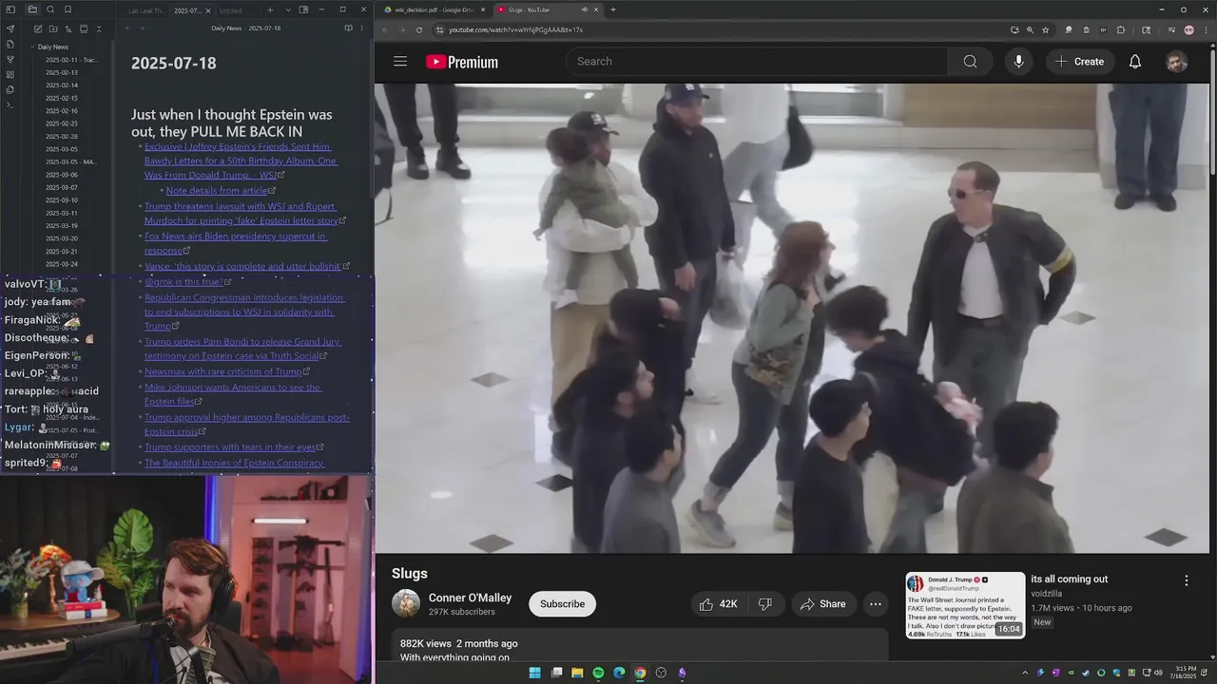Screen dimensions: 1217x684
Task: Like the Slugs video
Action: pos(718,604)
